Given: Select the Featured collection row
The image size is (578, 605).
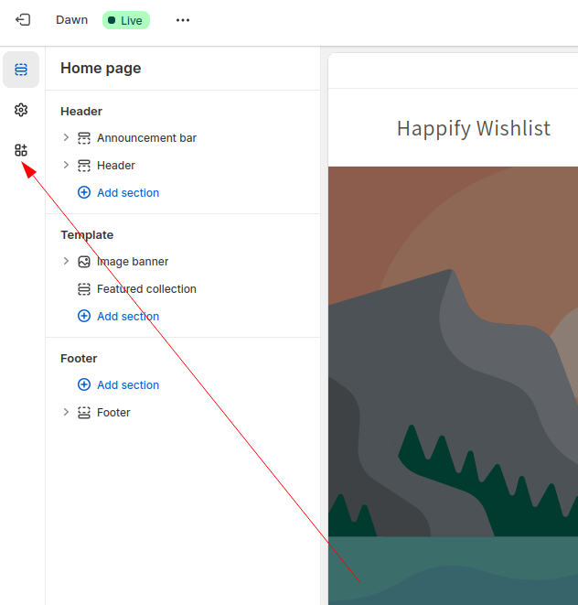Looking at the screenshot, I should click(x=183, y=288).
